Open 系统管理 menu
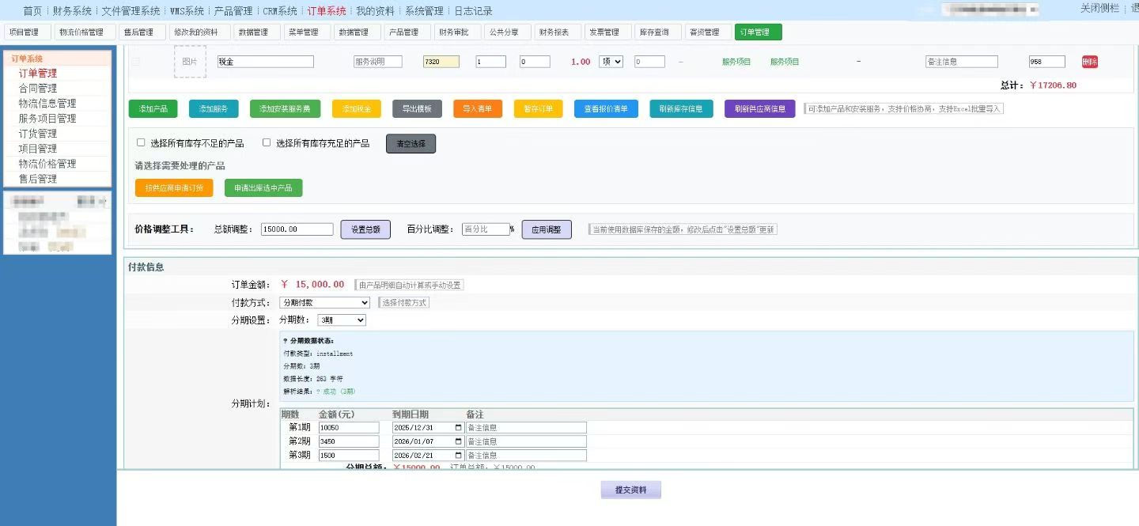 pos(424,11)
